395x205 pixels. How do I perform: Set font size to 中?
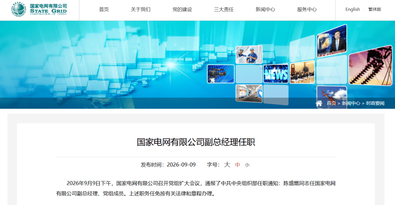237,165
